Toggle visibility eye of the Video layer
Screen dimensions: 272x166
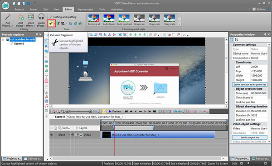pyautogui.click(x=51, y=135)
